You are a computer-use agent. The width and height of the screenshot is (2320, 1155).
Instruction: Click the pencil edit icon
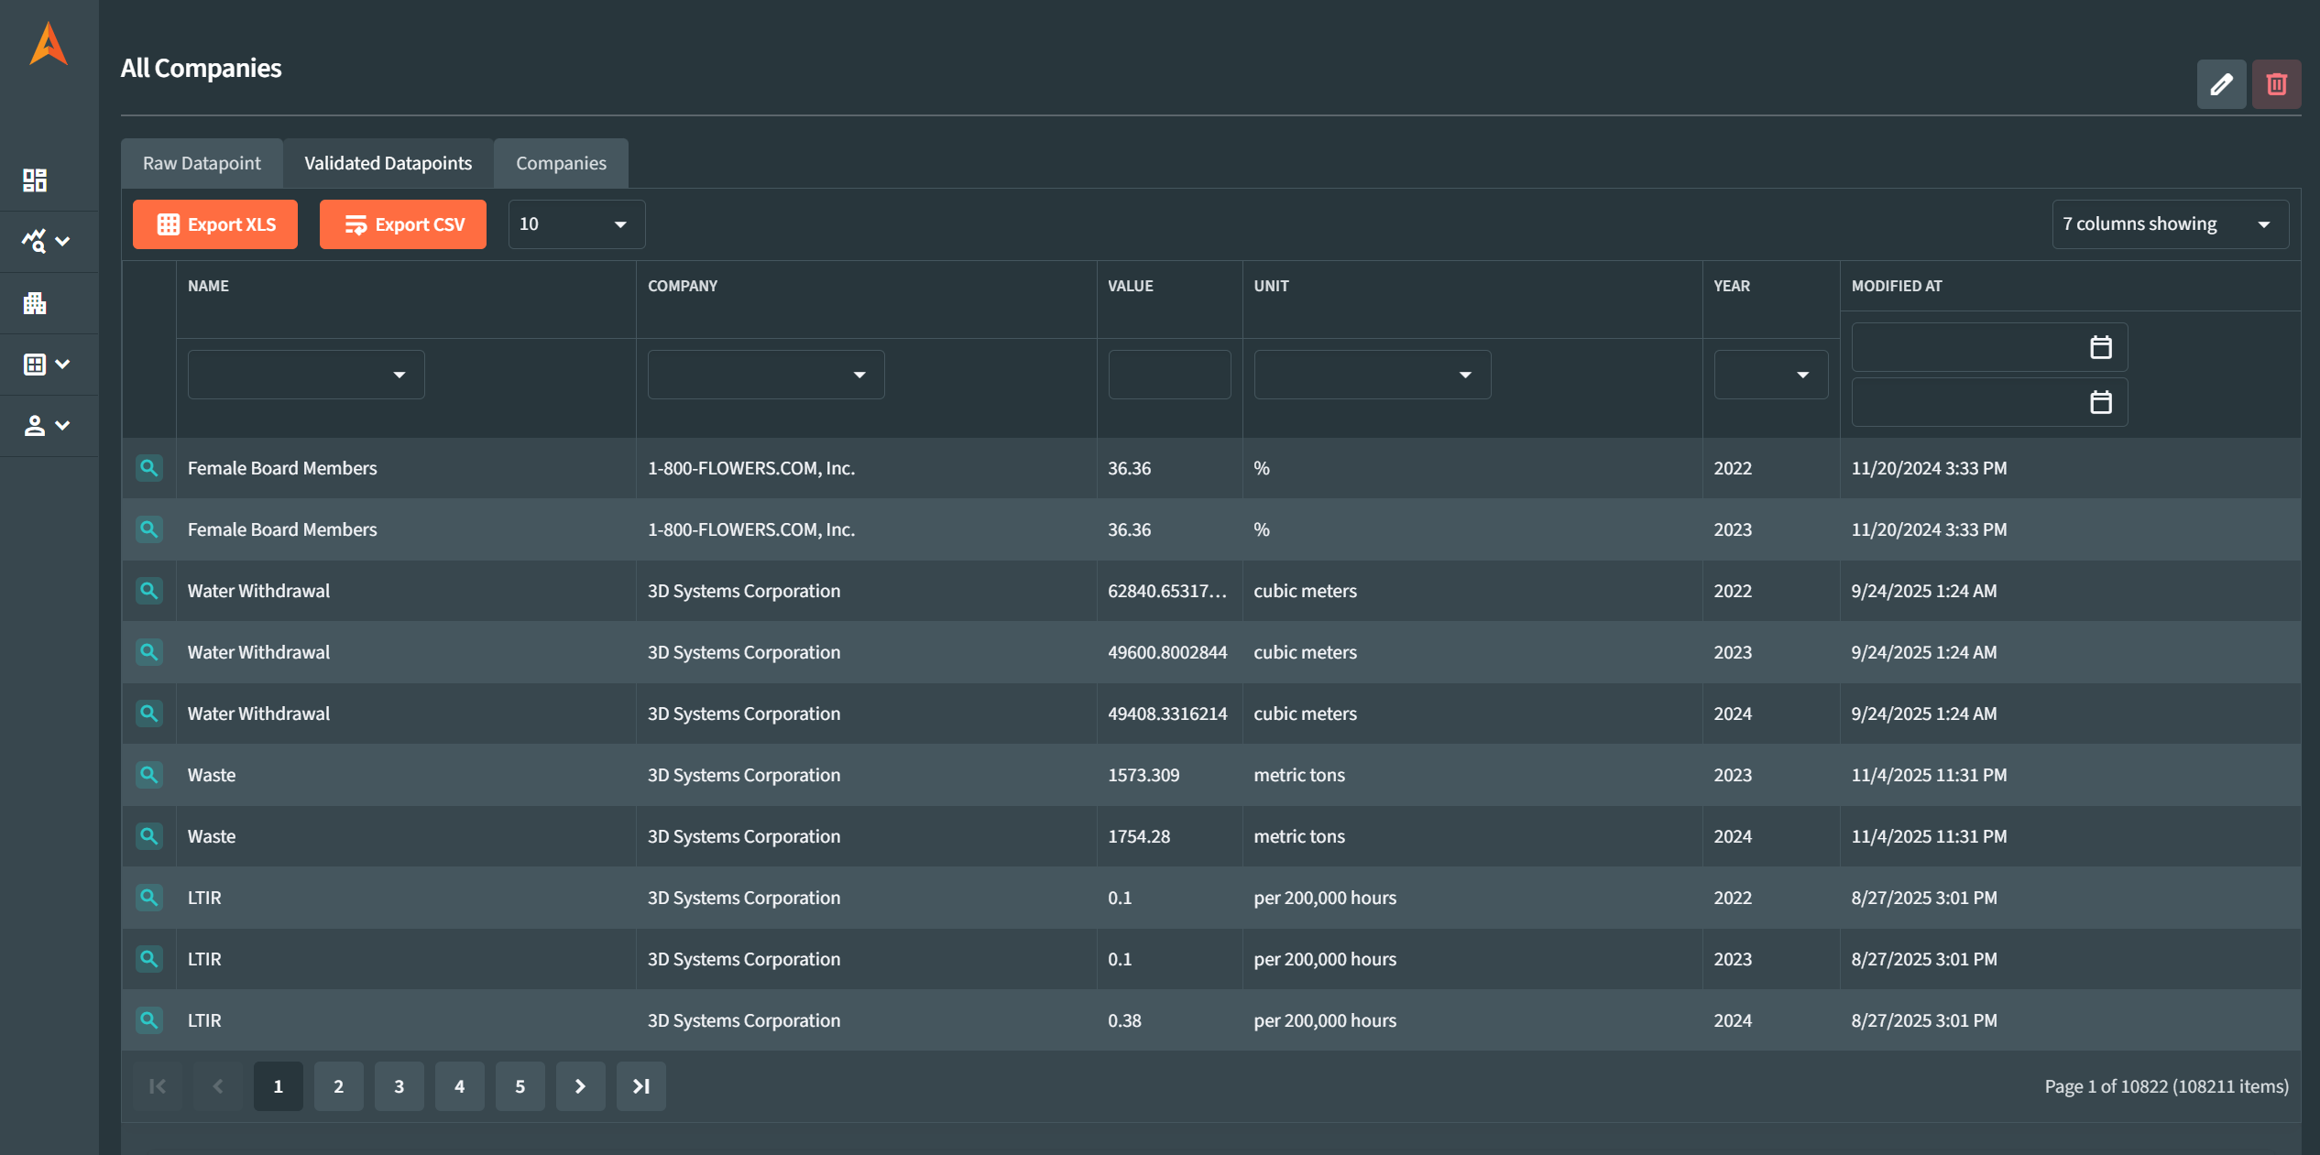(x=2221, y=84)
